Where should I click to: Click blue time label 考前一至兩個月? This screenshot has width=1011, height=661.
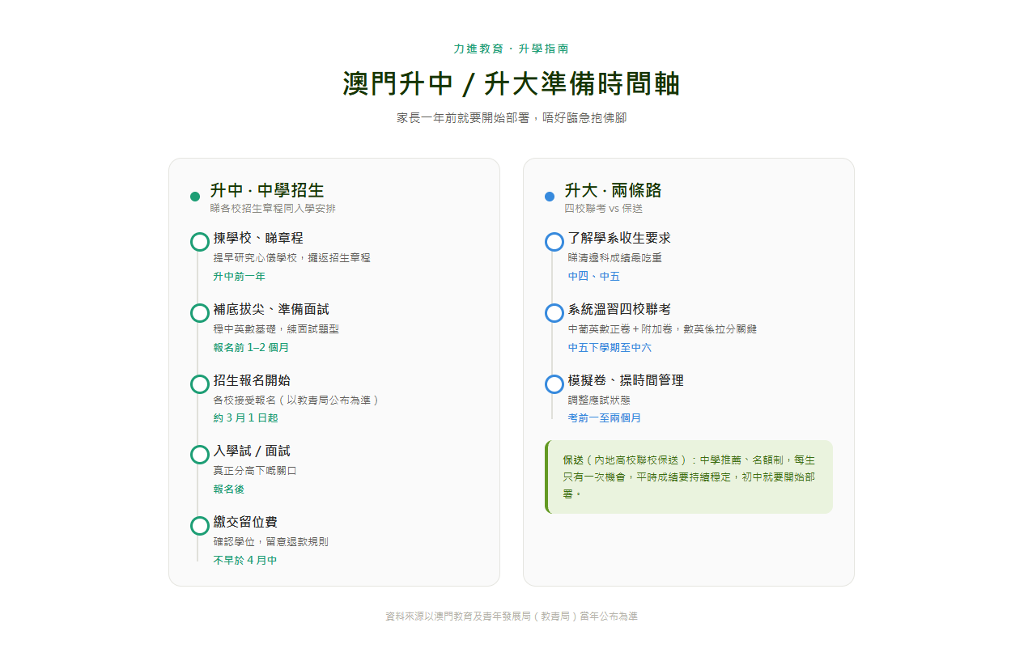[604, 418]
